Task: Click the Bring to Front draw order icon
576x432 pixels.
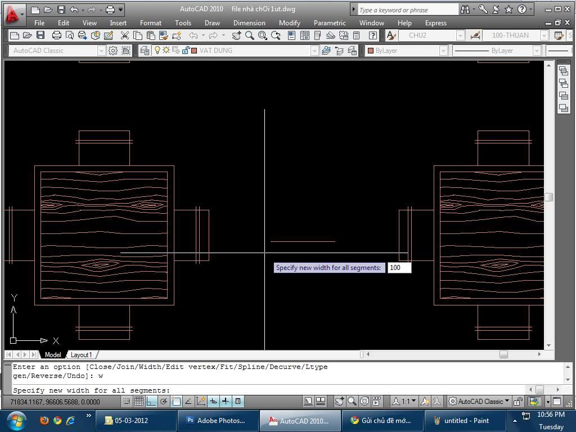Action: [564, 71]
